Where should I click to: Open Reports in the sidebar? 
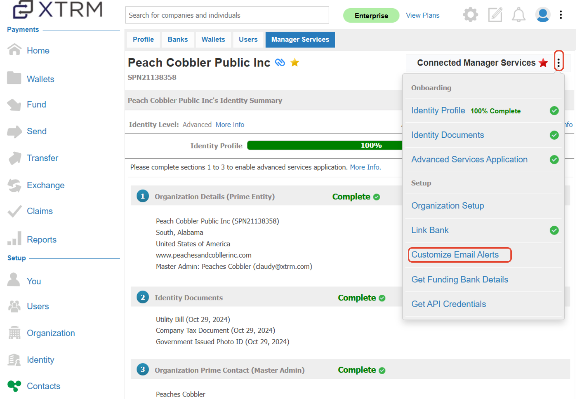42,240
